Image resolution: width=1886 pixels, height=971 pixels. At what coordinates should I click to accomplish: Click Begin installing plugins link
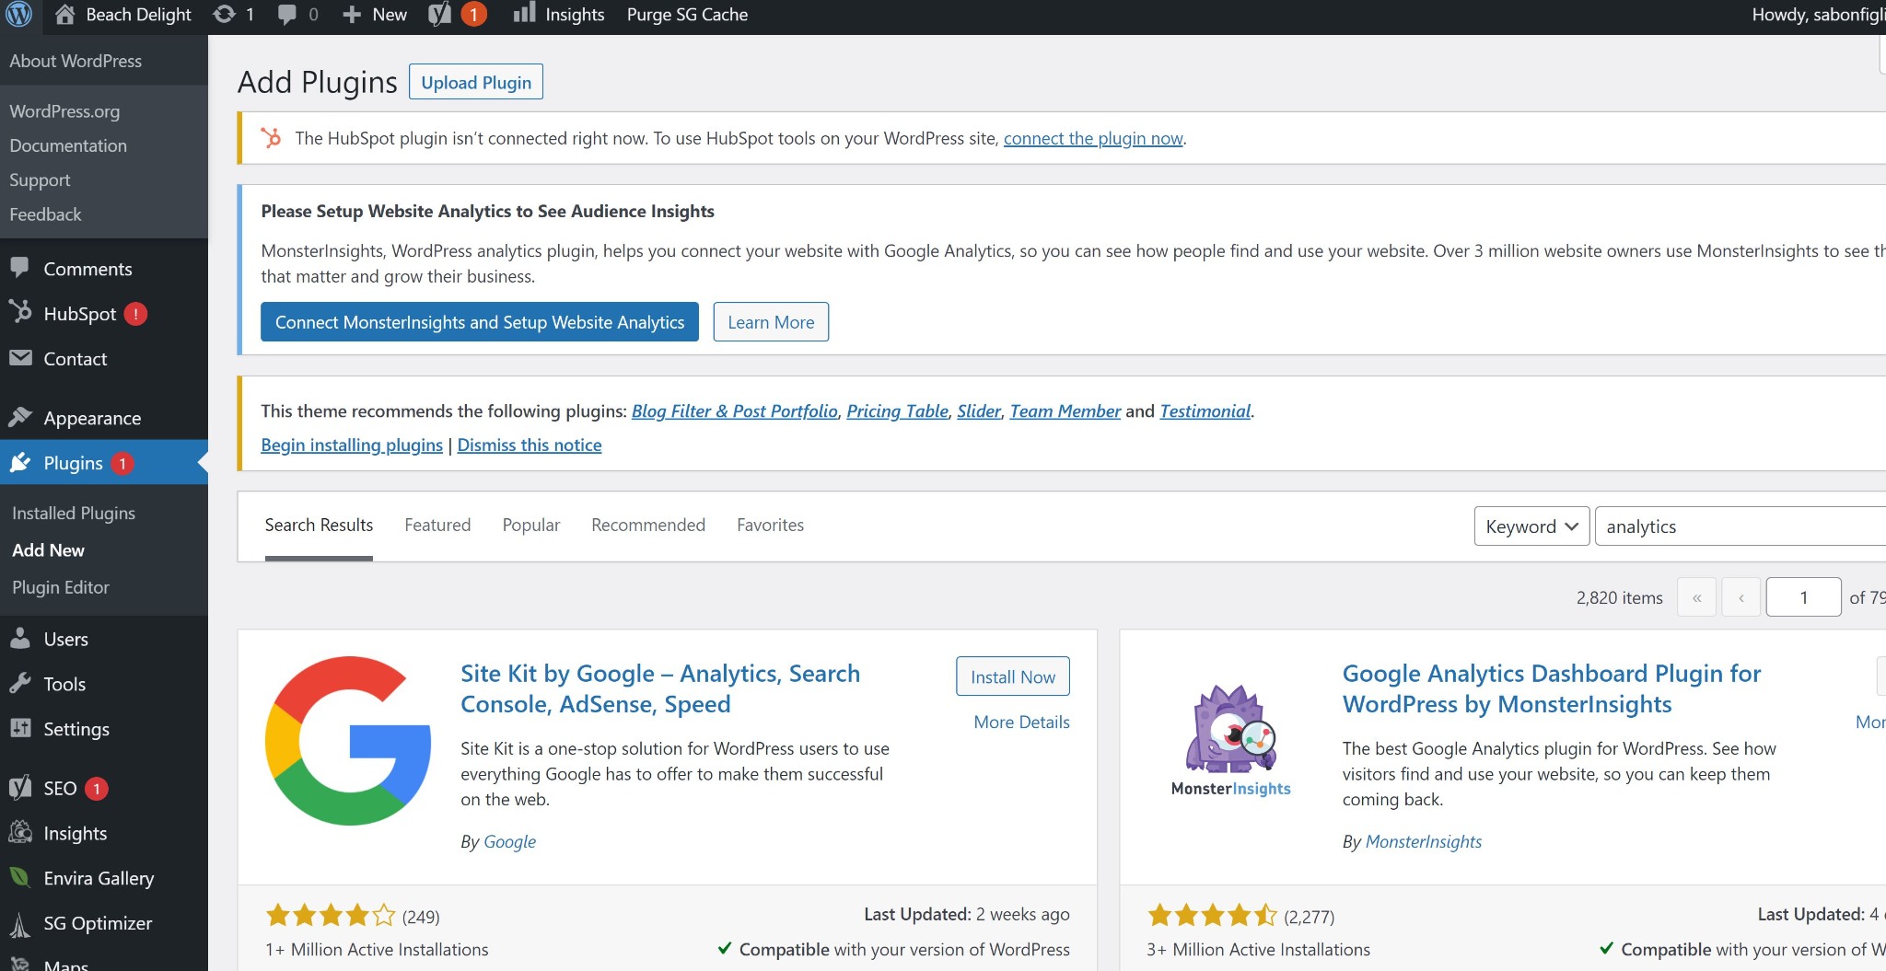(x=352, y=445)
